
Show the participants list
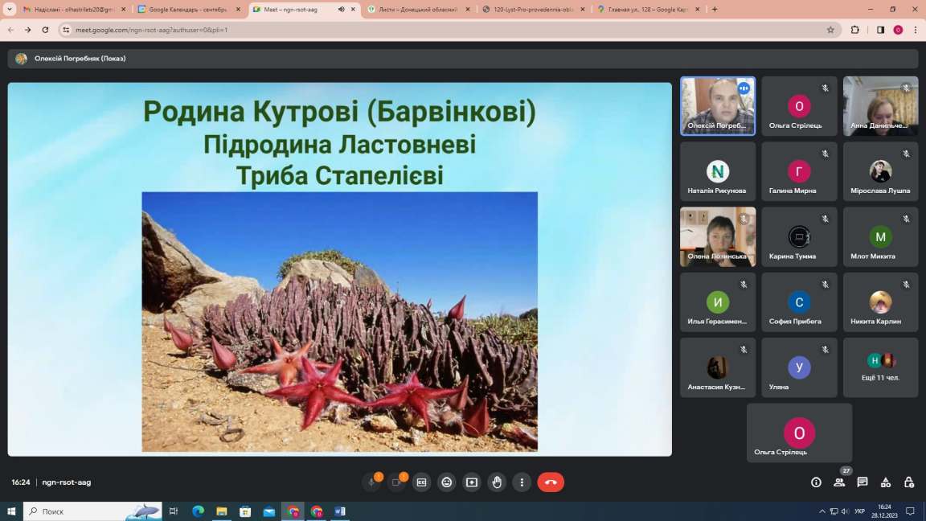(x=839, y=482)
